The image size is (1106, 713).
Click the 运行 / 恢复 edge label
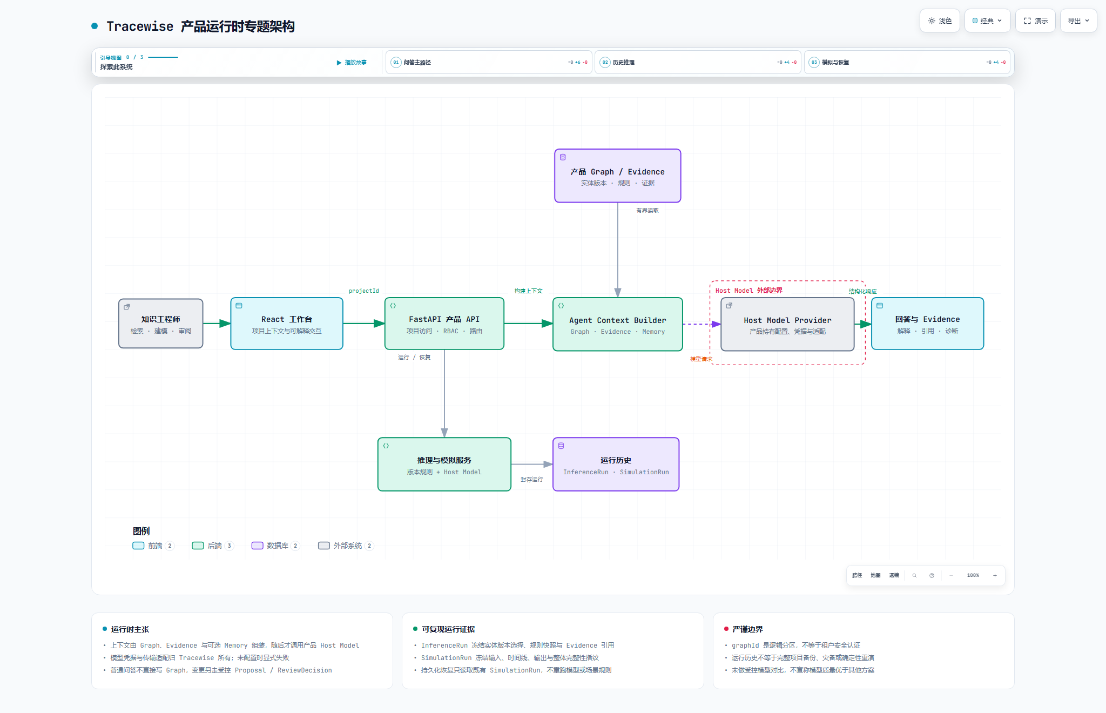coord(414,357)
